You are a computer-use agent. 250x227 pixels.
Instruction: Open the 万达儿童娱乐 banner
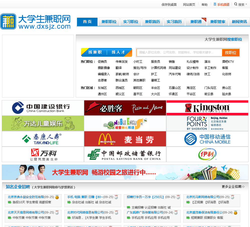[43, 123]
